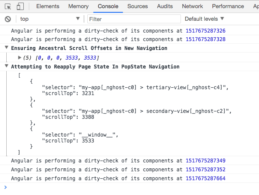Image resolution: width=259 pixels, height=195 pixels.
Task: Click the "scrollTop": 3231 line
Action: pos(68,93)
